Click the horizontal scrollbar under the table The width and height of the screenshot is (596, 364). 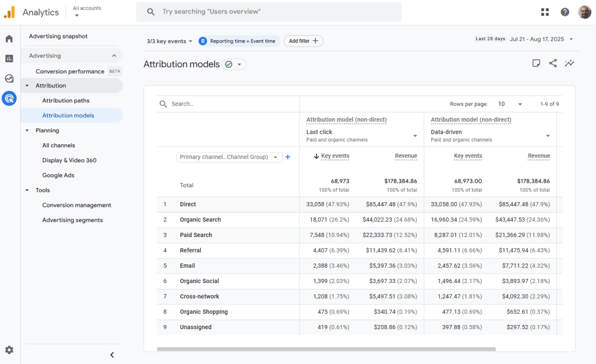point(326,349)
